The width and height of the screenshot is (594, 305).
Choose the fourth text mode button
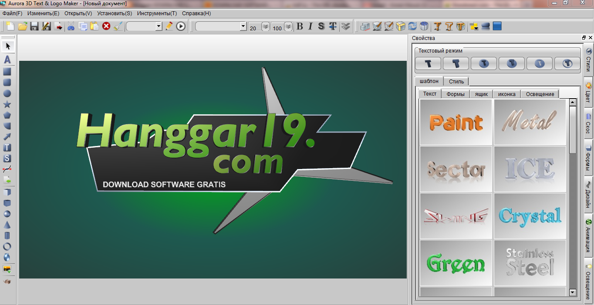pos(512,63)
